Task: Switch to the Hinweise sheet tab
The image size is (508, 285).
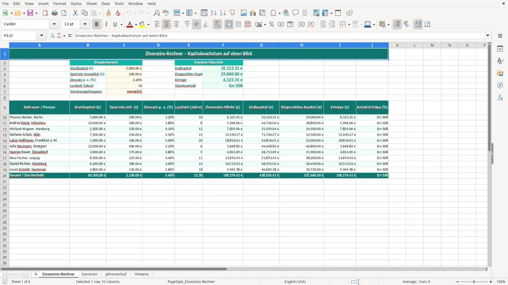Action: click(141, 274)
